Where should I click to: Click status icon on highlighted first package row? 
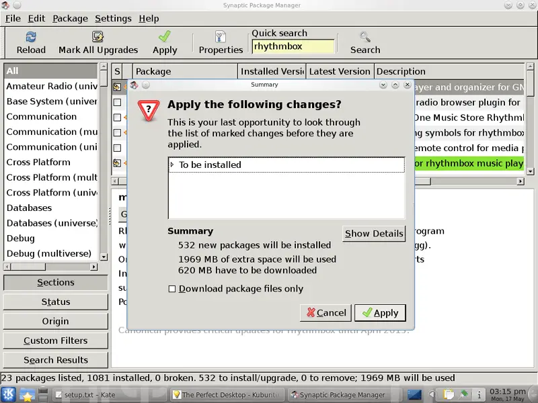117,87
